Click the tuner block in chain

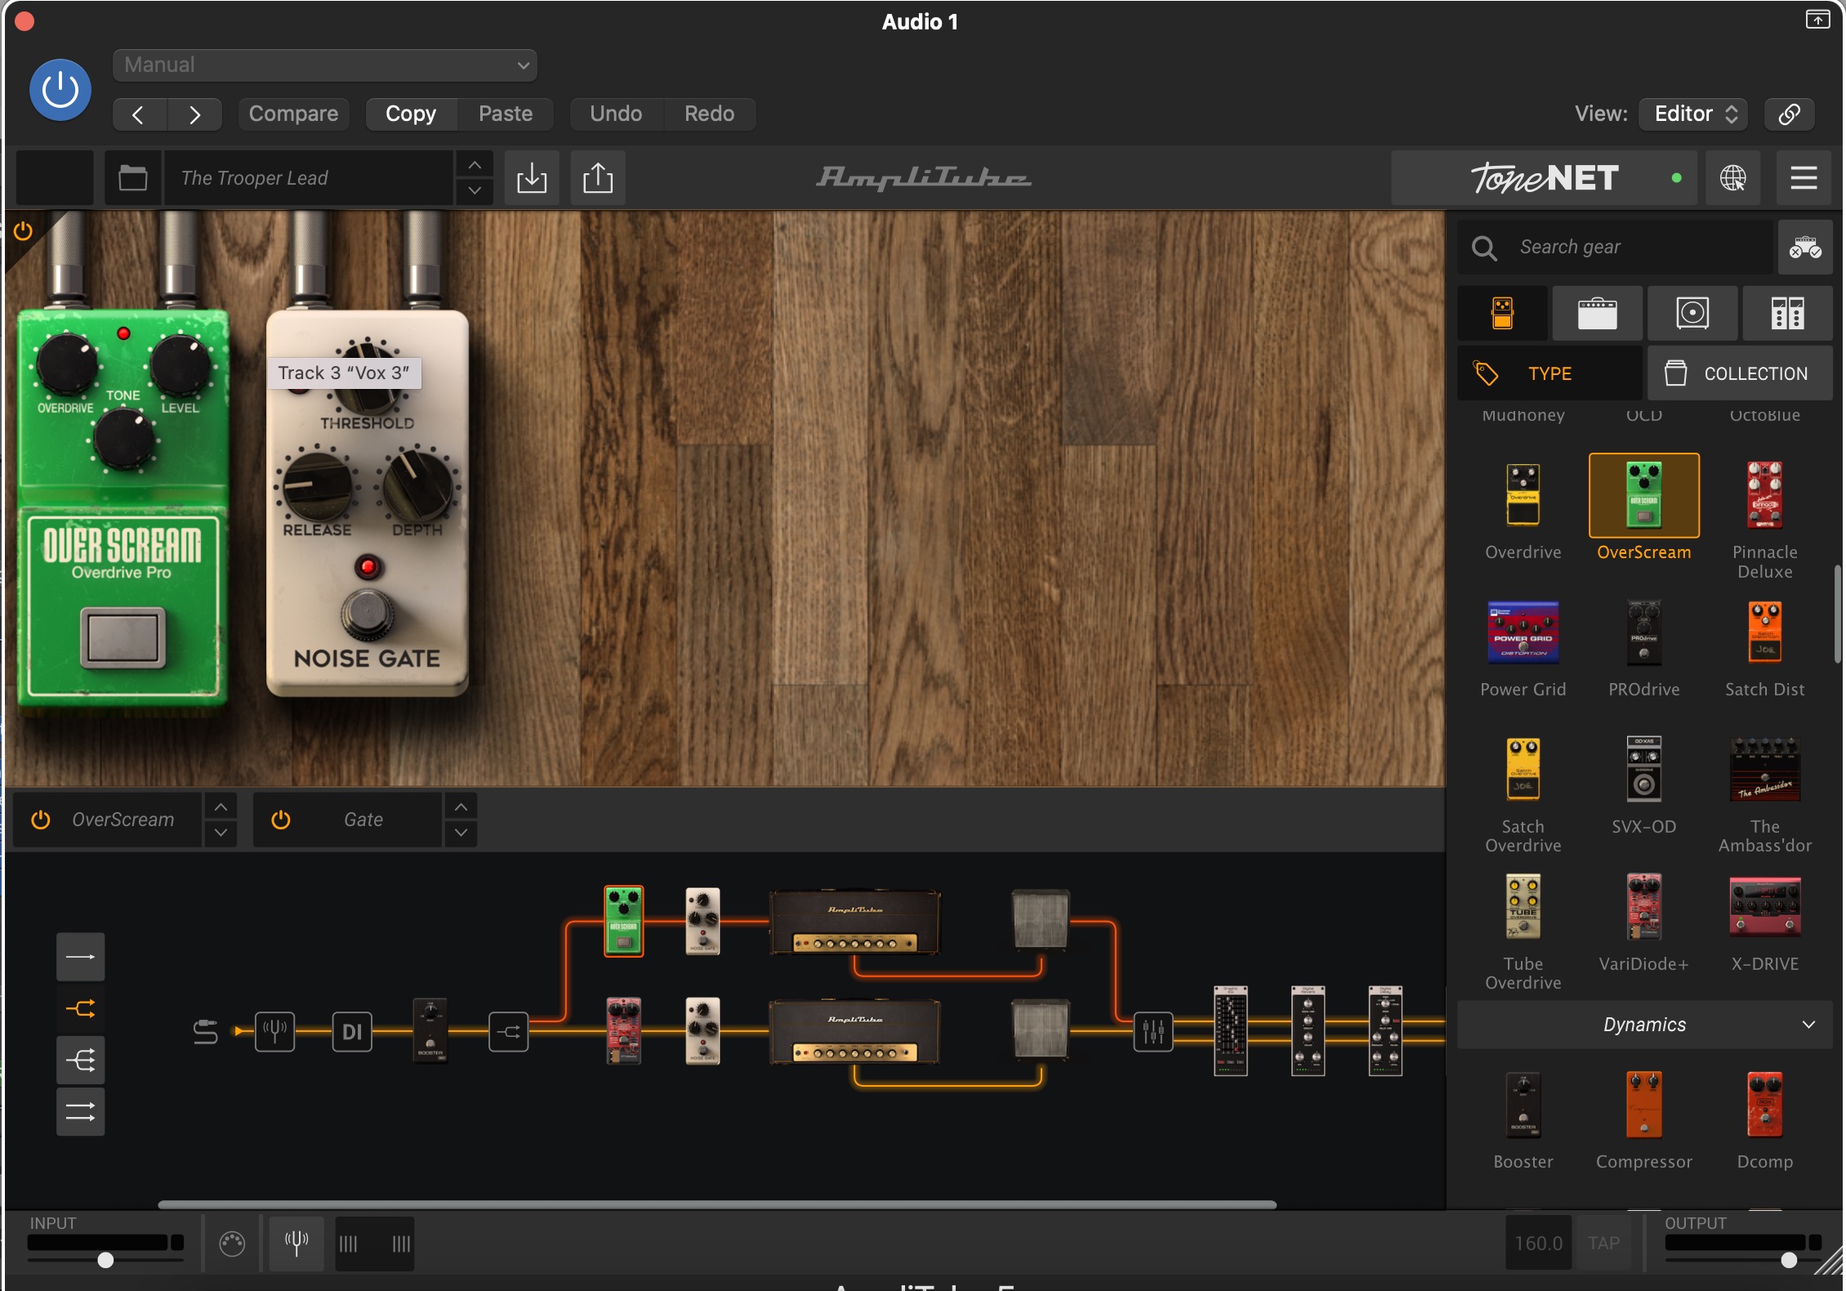[x=274, y=1031]
